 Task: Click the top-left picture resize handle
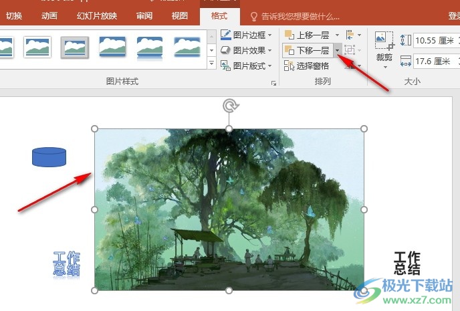(94, 129)
